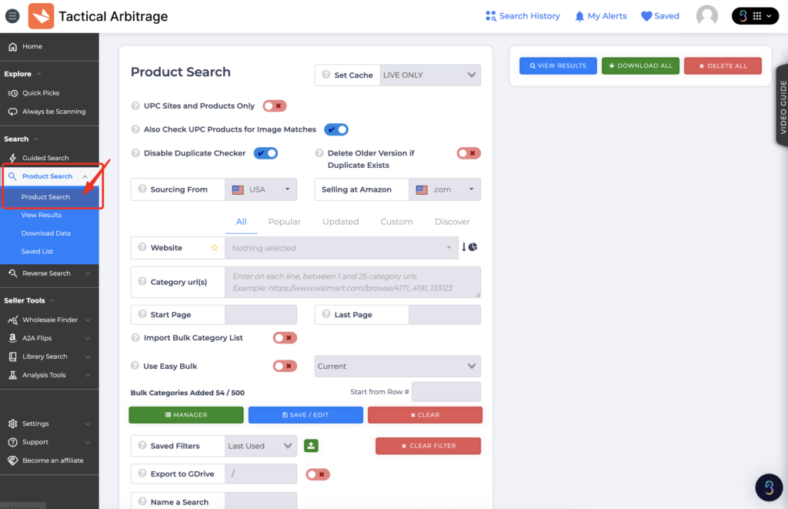Toggle Also Check UPC Image Matches

click(336, 129)
